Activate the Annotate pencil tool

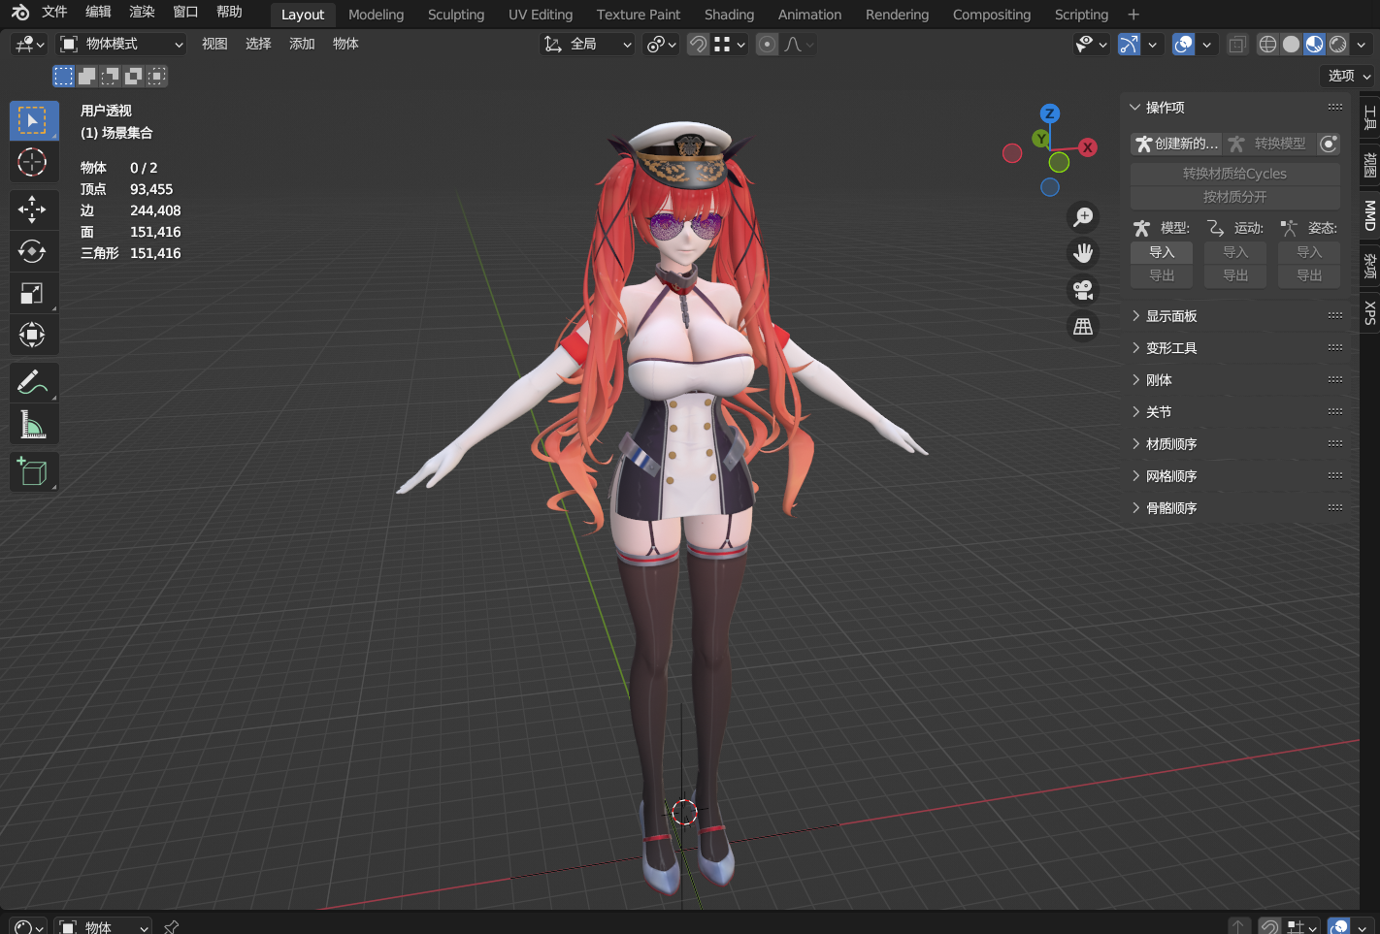coord(34,382)
